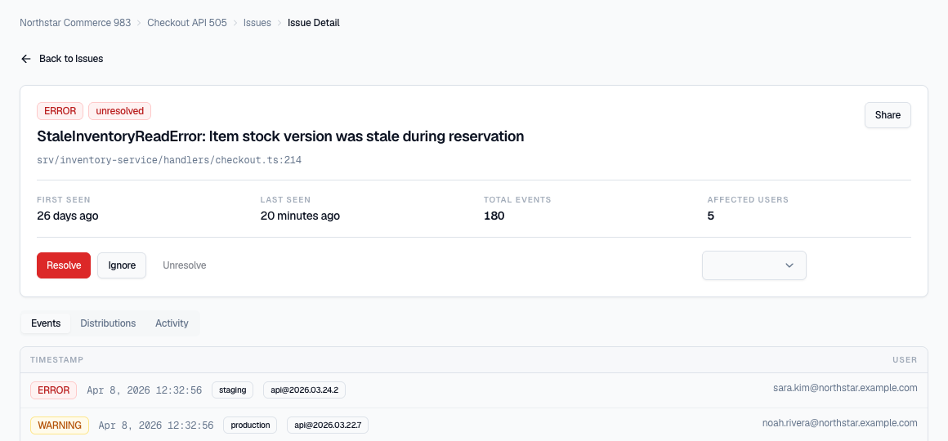
Task: Click the Unresolve button
Action: pos(185,265)
